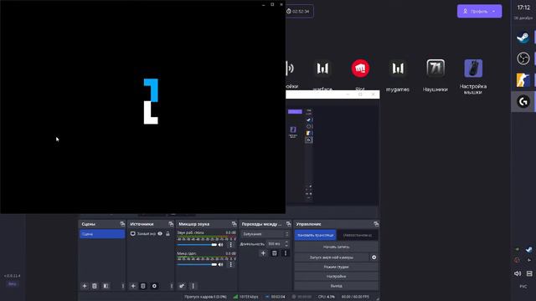536x301 pixels.
Task: Select the Сцена item in scenes list
Action: (x=102, y=234)
